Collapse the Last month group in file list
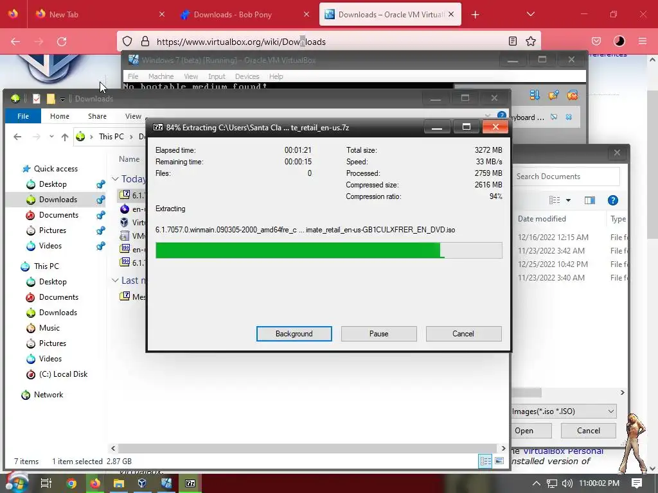The image size is (658, 493). point(115,281)
